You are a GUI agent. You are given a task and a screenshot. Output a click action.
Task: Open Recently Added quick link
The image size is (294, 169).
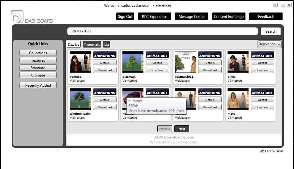pos(38,85)
